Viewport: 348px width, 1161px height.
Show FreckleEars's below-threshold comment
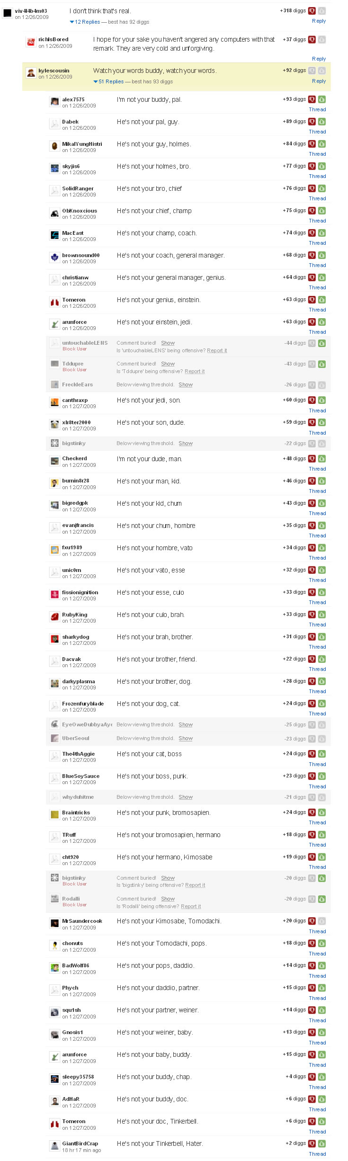tap(186, 384)
